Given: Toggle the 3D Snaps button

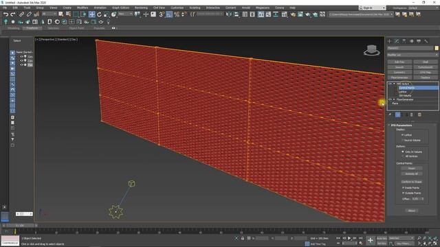Looking at the screenshot, I should pos(162,14).
